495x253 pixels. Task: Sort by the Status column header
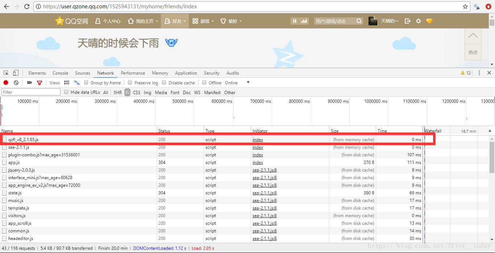(x=180, y=131)
